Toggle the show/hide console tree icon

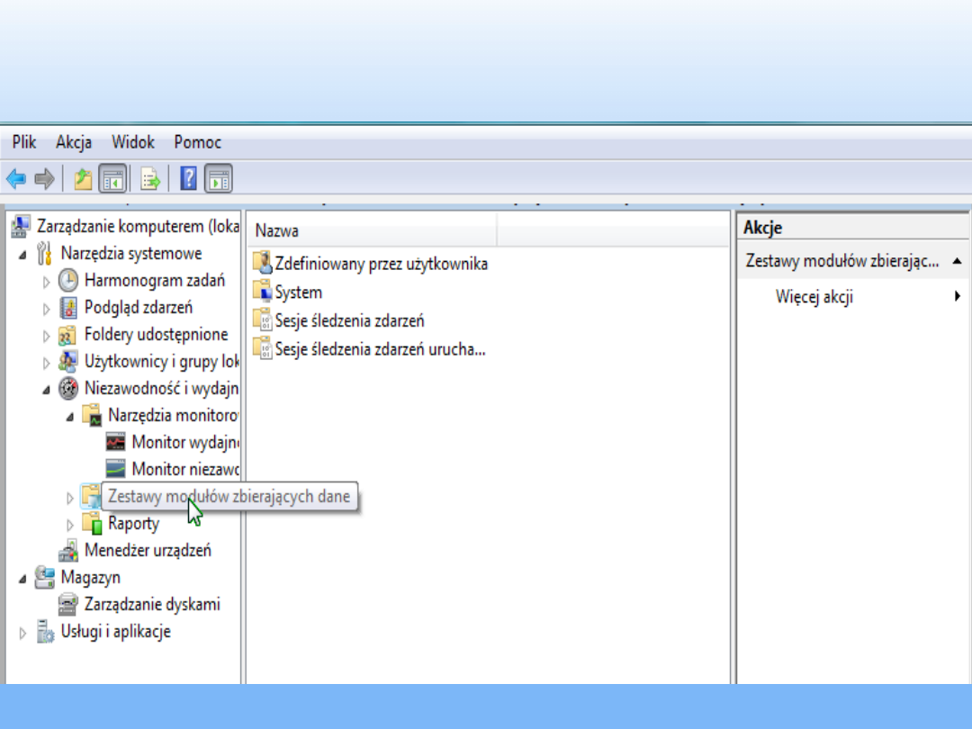[x=112, y=179]
